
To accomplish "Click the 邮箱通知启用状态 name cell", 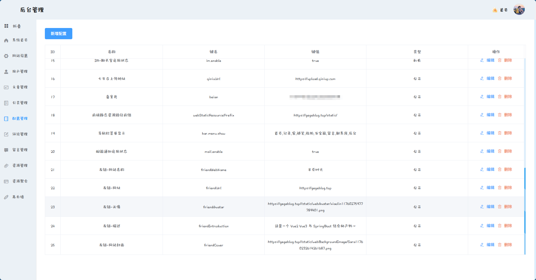I will (112, 151).
